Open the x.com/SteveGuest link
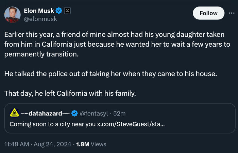The height and width of the screenshot is (153, 238). pos(131,124)
